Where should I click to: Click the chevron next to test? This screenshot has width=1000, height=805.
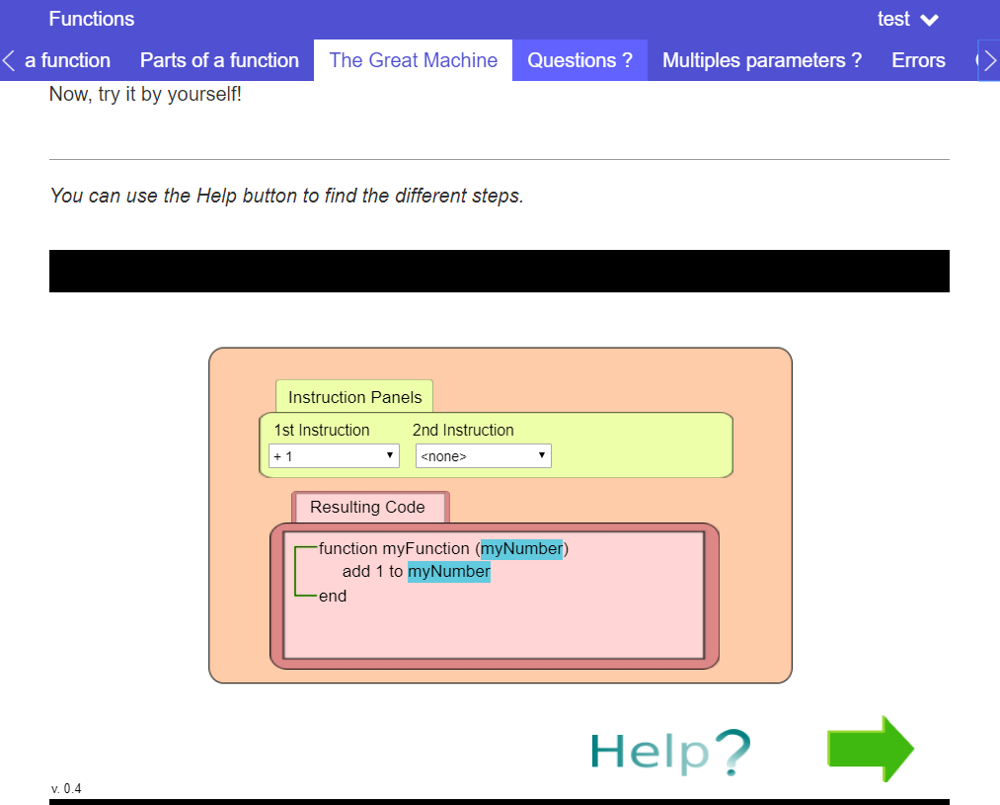tap(929, 20)
